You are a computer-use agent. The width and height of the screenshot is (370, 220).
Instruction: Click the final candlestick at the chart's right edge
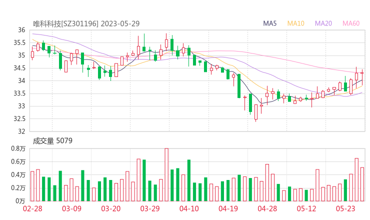(362, 77)
